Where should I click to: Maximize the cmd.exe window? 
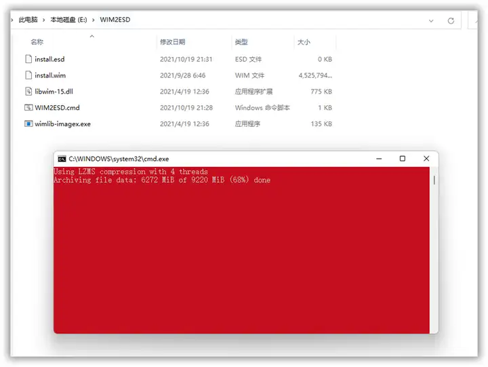(x=403, y=159)
